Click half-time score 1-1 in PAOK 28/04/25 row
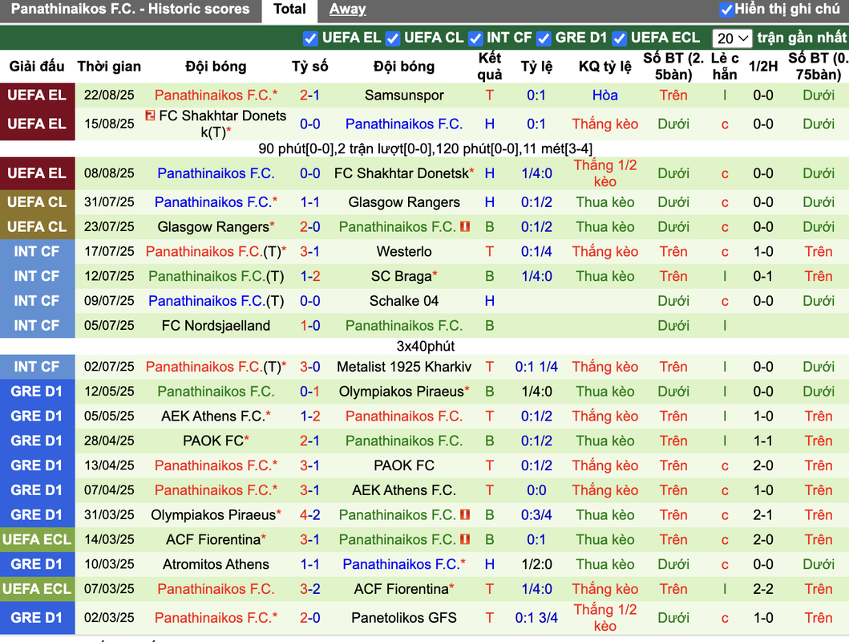 coord(763,441)
